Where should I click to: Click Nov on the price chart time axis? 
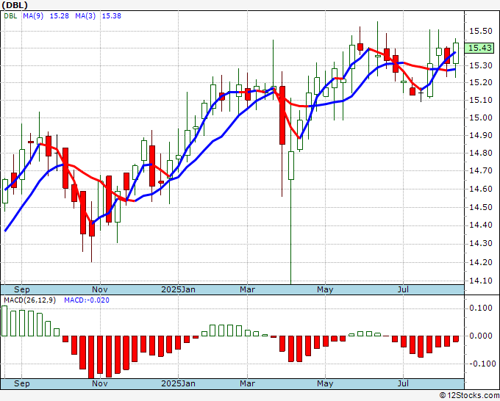100,289
